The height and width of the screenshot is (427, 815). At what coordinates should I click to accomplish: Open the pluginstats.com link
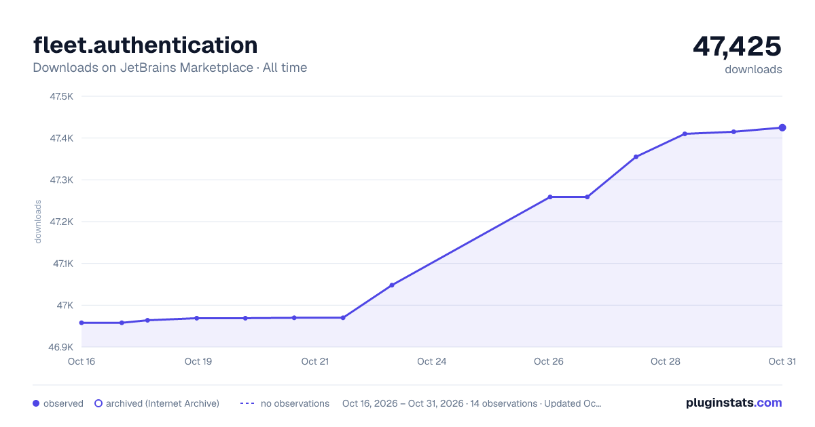click(733, 403)
